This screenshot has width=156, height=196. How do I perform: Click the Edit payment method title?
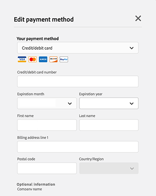pos(44,19)
